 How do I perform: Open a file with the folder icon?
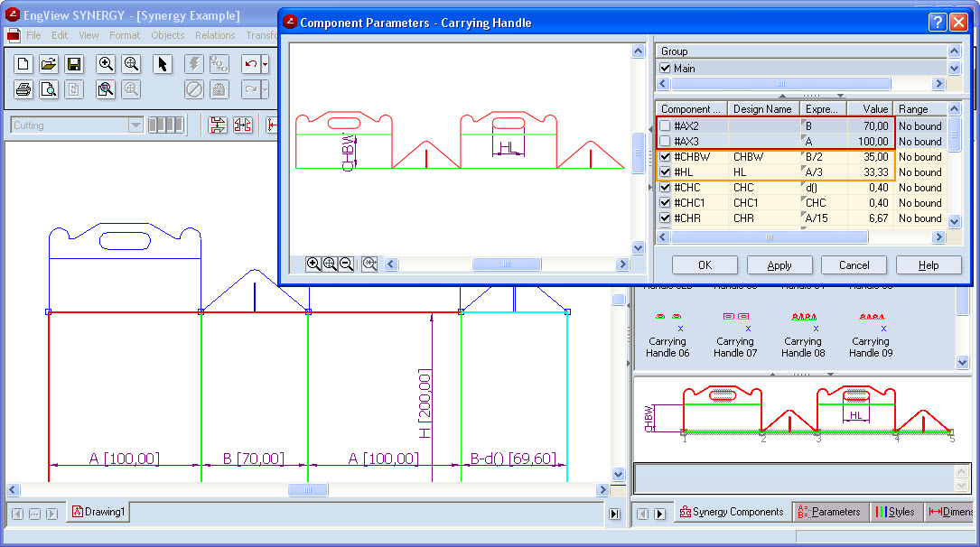click(x=49, y=64)
